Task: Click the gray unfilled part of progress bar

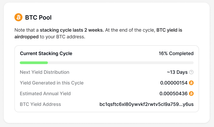Action: pyautogui.click(x=121, y=63)
